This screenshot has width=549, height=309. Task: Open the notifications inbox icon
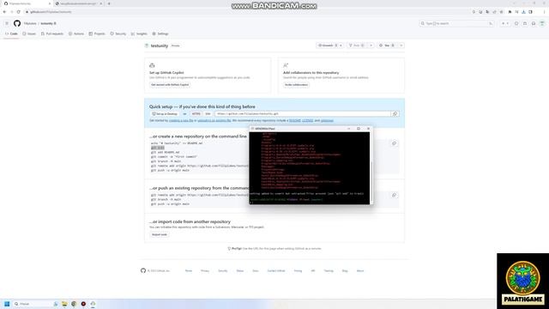(534, 23)
